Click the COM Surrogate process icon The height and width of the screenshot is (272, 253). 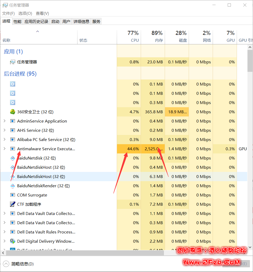(x=13, y=195)
